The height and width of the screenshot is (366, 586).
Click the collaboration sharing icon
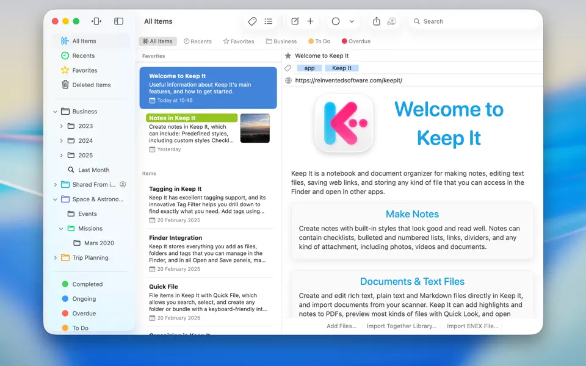click(x=392, y=21)
